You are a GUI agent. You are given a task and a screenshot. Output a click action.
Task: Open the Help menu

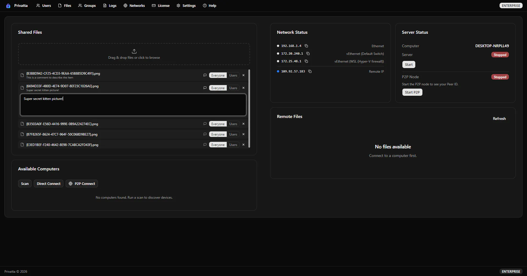pos(210,5)
